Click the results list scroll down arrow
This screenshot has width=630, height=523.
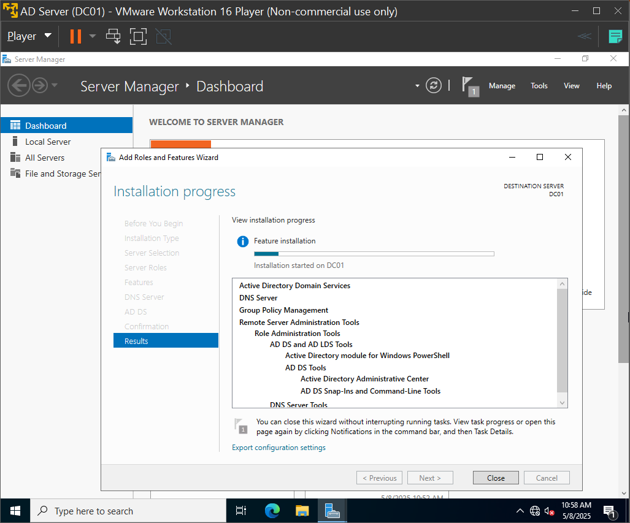point(562,402)
